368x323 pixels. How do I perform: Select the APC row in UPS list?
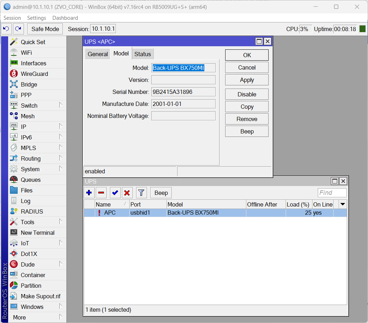pyautogui.click(x=215, y=213)
